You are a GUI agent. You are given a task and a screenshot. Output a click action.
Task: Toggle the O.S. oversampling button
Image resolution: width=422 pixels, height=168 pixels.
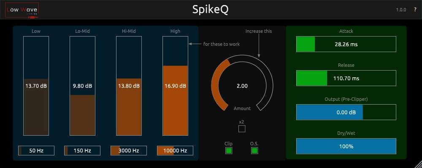coord(254,151)
